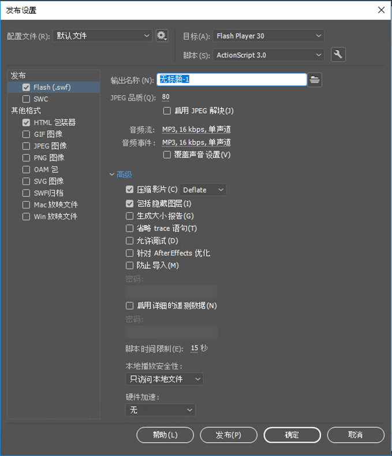392x456 pixels.
Task: Click 取消 button
Action: pyautogui.click(x=356, y=435)
